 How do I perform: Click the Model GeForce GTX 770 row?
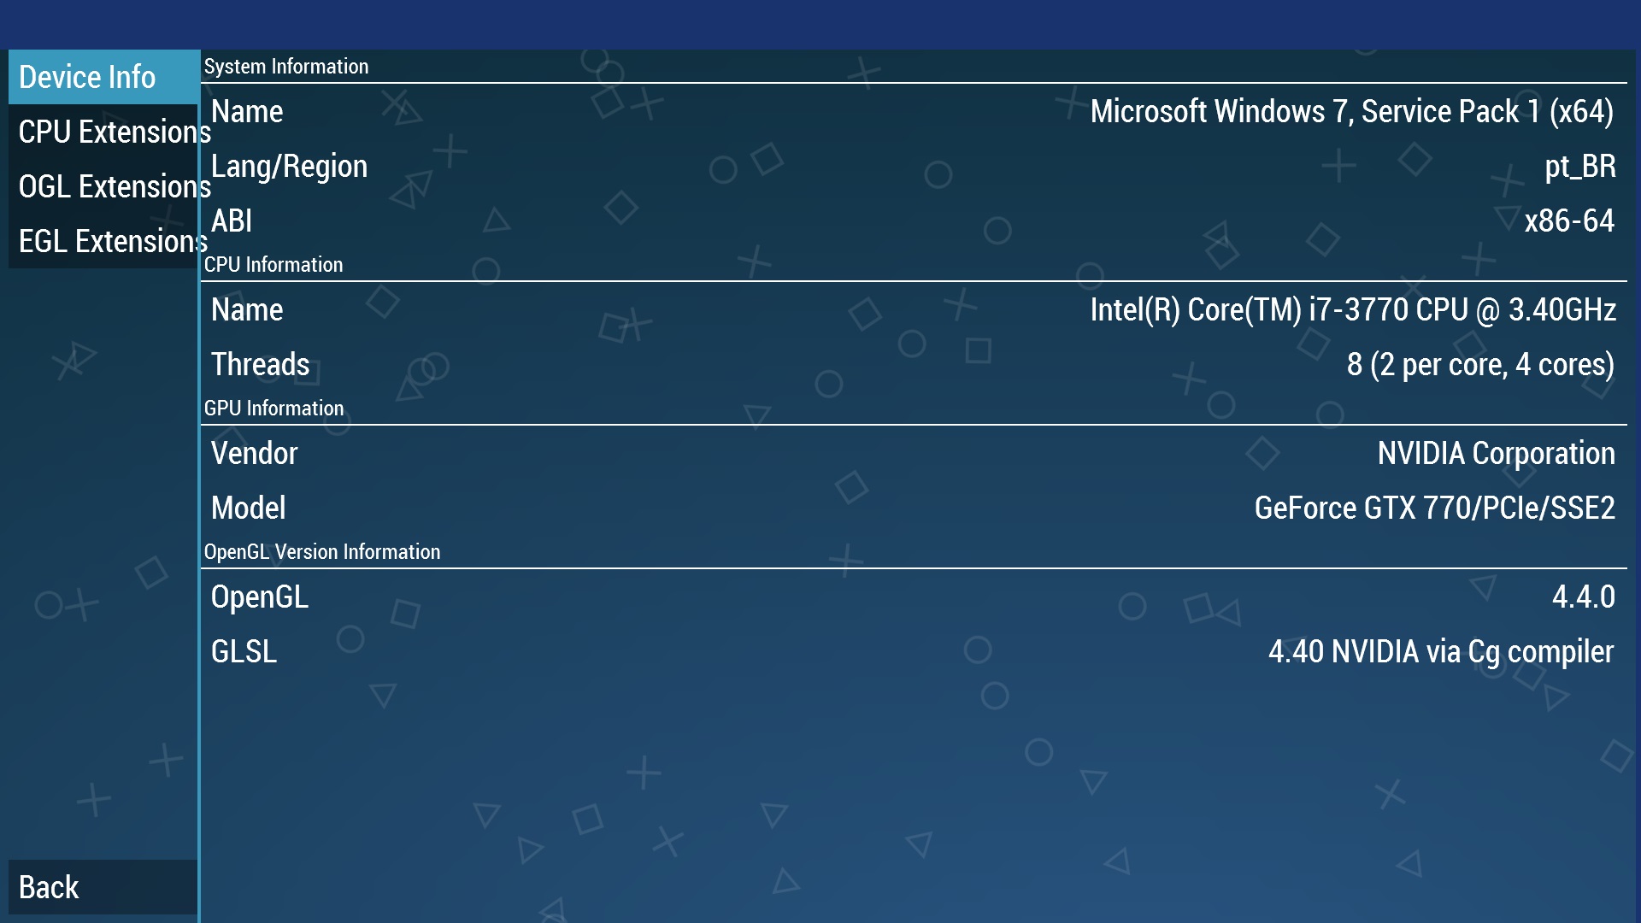[913, 509]
